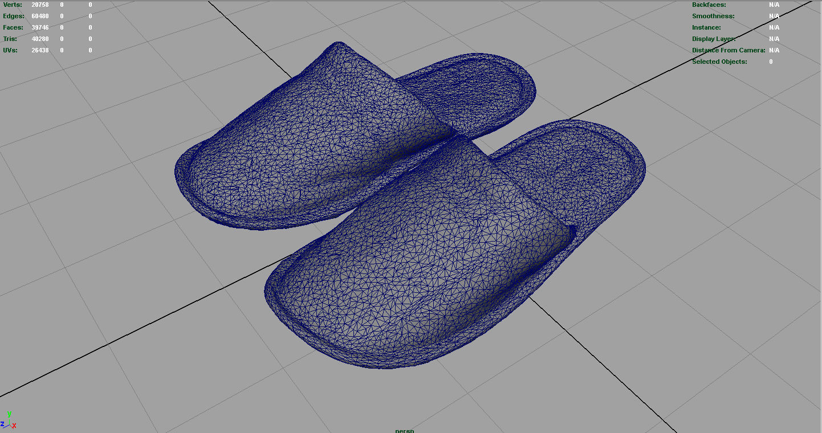Click the face count value 39746
Image resolution: width=822 pixels, height=433 pixels.
pos(40,27)
